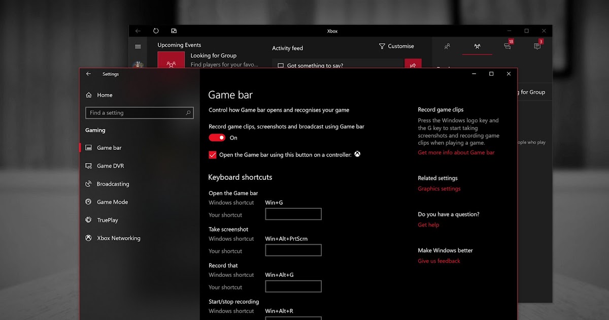The width and height of the screenshot is (609, 320).
Task: Open the Friends tab in Xbox
Action: click(x=447, y=46)
